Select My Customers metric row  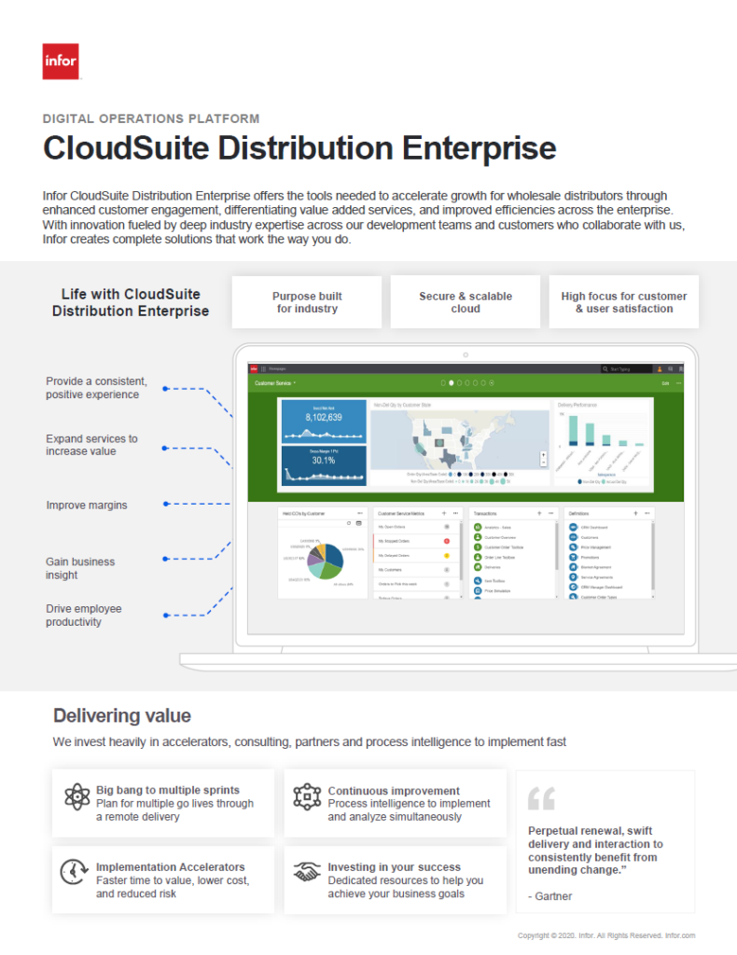(414, 570)
